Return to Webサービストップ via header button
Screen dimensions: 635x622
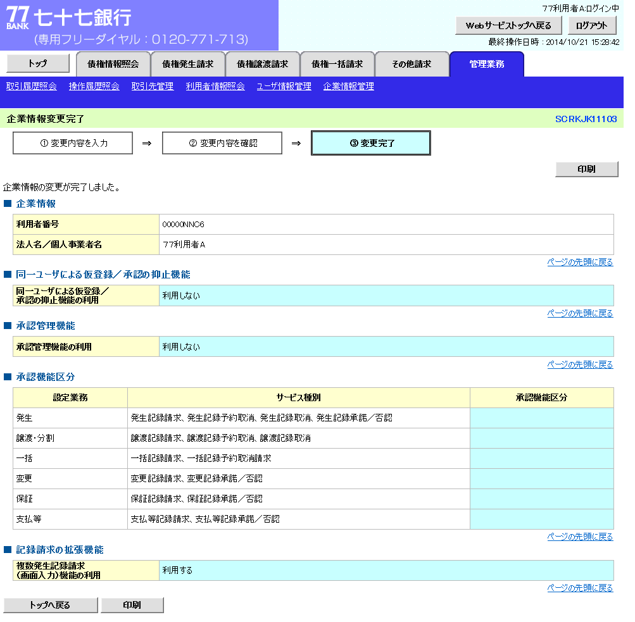tap(508, 25)
